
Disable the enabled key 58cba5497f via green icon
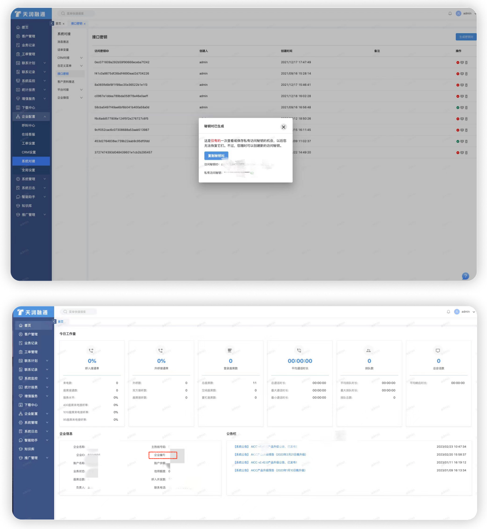click(458, 108)
